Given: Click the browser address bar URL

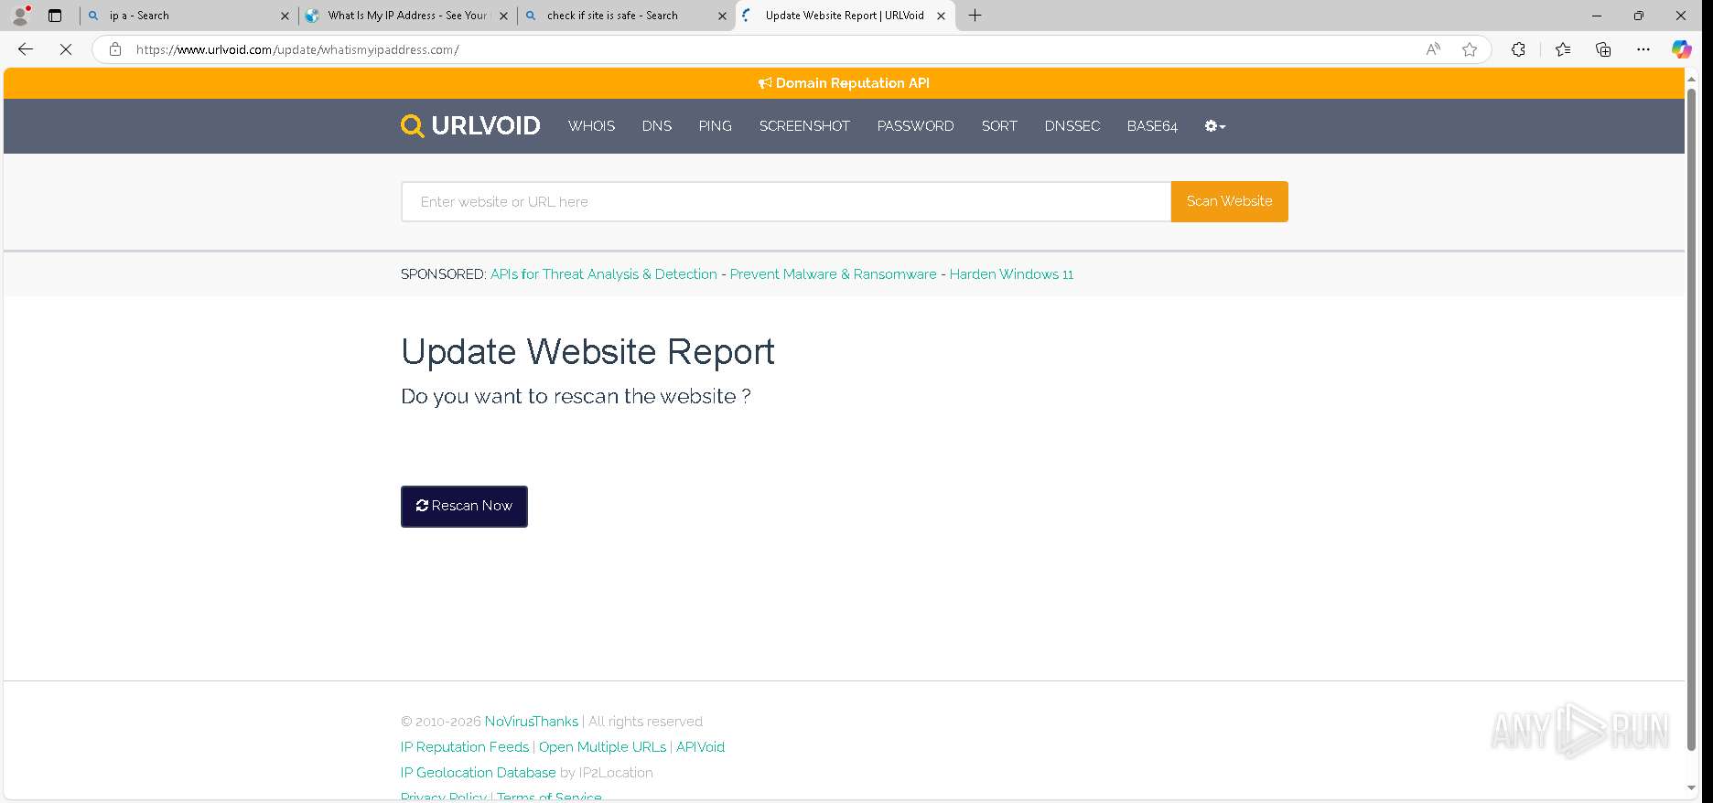Looking at the screenshot, I should click(x=297, y=49).
